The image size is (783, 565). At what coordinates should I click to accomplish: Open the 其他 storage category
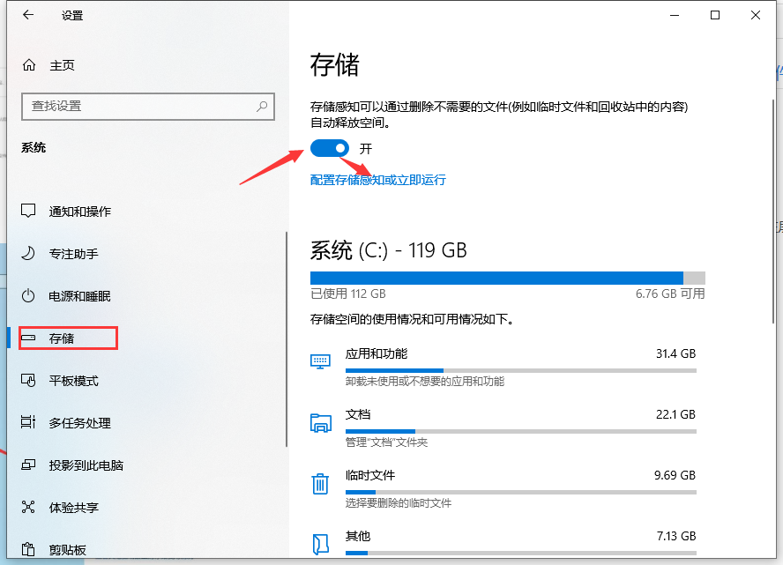click(358, 536)
